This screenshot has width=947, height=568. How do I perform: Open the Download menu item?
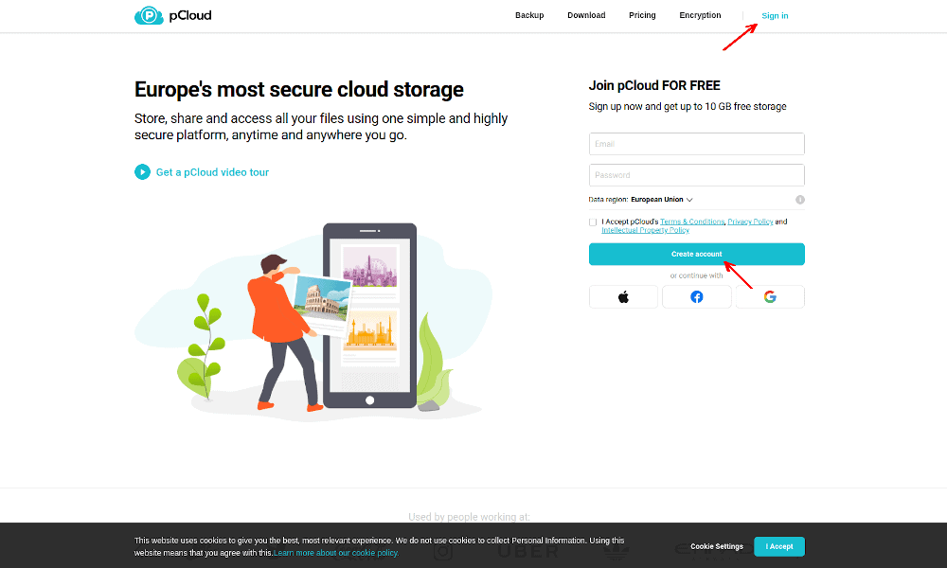pos(586,16)
